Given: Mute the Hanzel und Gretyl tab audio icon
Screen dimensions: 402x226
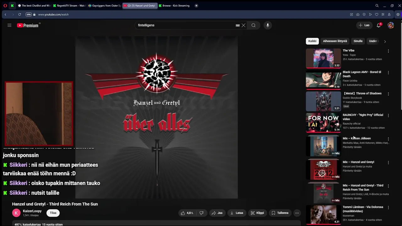Looking at the screenshot, I should (129, 6).
